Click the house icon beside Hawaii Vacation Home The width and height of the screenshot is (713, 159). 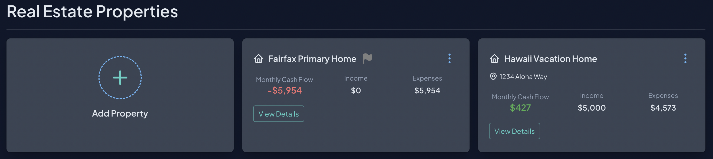pos(494,59)
